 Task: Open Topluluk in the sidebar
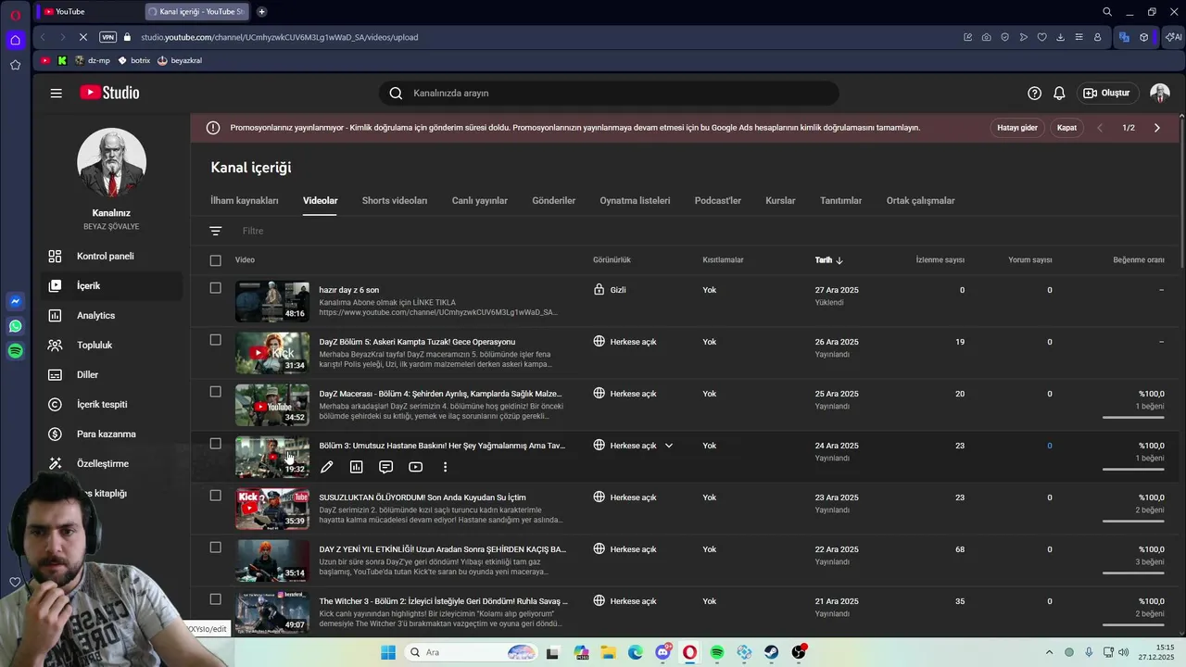[x=111, y=345]
